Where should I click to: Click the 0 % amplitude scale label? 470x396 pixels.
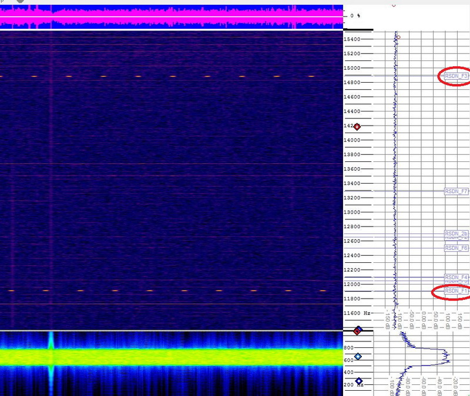coord(355,16)
